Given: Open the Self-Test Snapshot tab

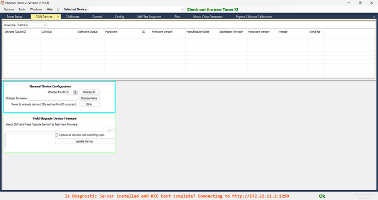Looking at the screenshot, I should (149, 16).
